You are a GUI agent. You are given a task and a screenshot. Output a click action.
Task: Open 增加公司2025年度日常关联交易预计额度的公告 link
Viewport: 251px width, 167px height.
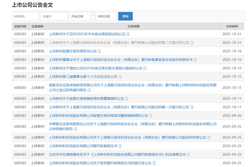tap(96, 68)
